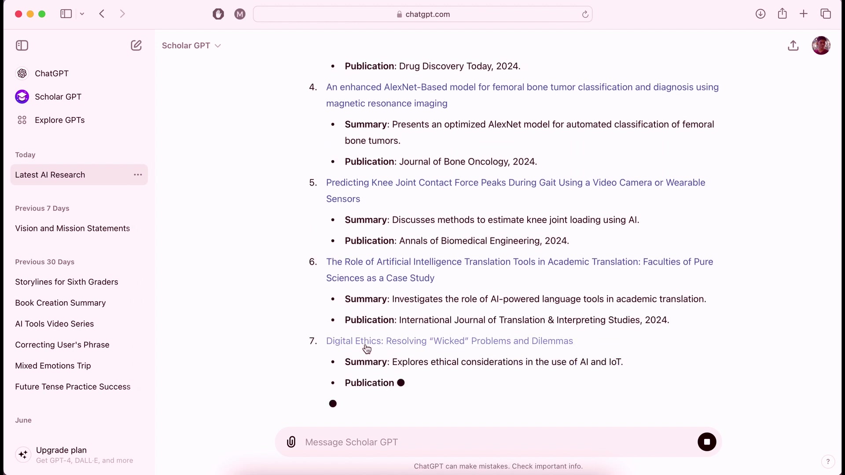The width and height of the screenshot is (845, 475).
Task: Show Safari downloads
Action: [760, 14]
